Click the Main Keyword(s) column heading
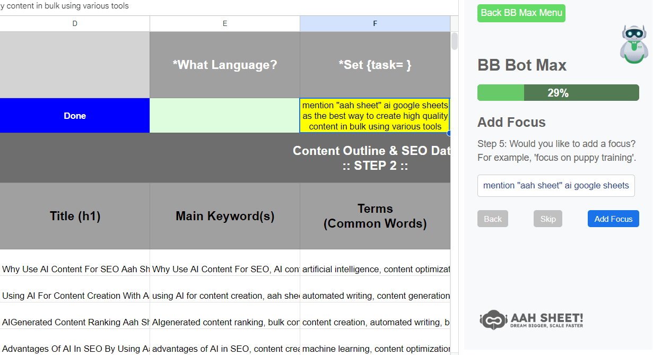Screen dimensions: 653x355 tap(225, 216)
